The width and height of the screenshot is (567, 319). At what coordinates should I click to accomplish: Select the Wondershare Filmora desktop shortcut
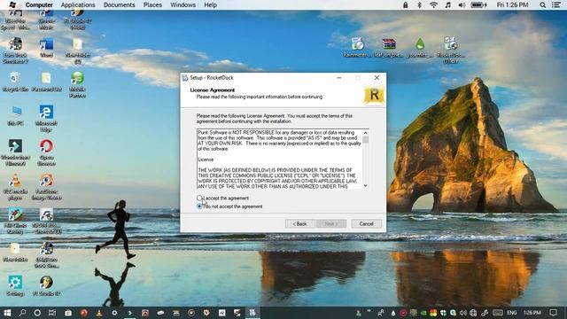(15, 152)
